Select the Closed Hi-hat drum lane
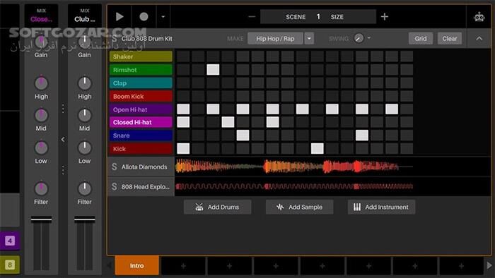 (x=141, y=122)
